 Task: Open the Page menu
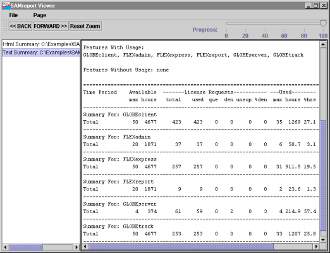(40, 15)
